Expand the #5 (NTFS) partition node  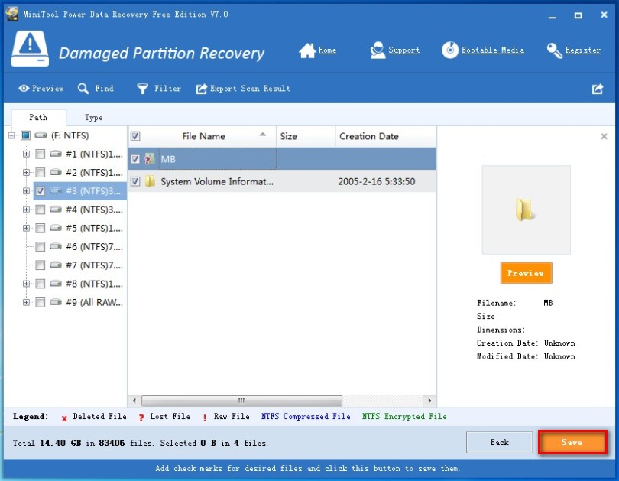click(26, 228)
